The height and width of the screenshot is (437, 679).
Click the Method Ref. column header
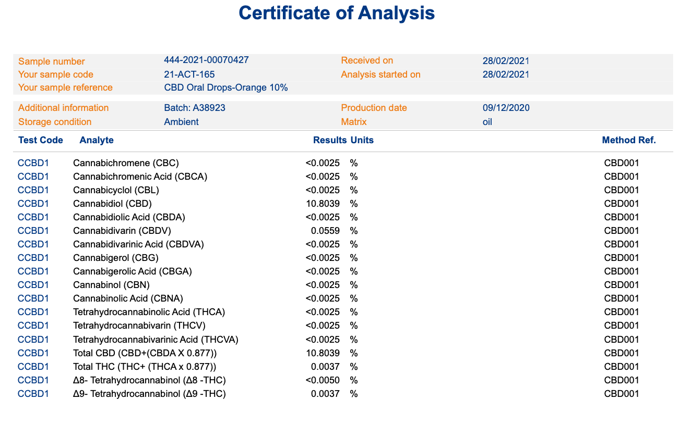click(629, 140)
